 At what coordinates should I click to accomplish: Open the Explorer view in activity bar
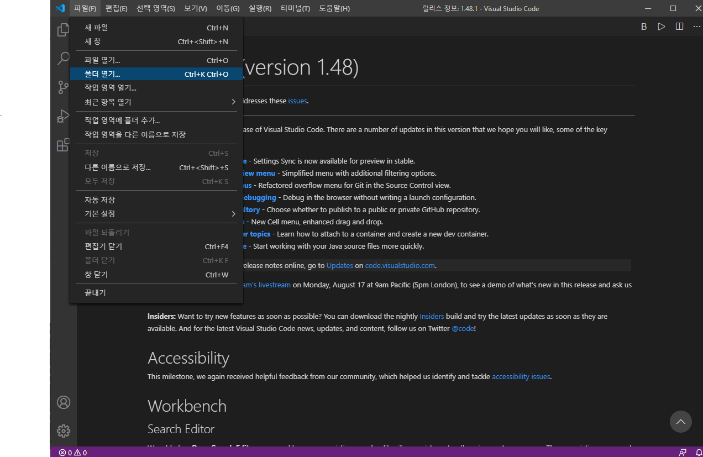(63, 30)
